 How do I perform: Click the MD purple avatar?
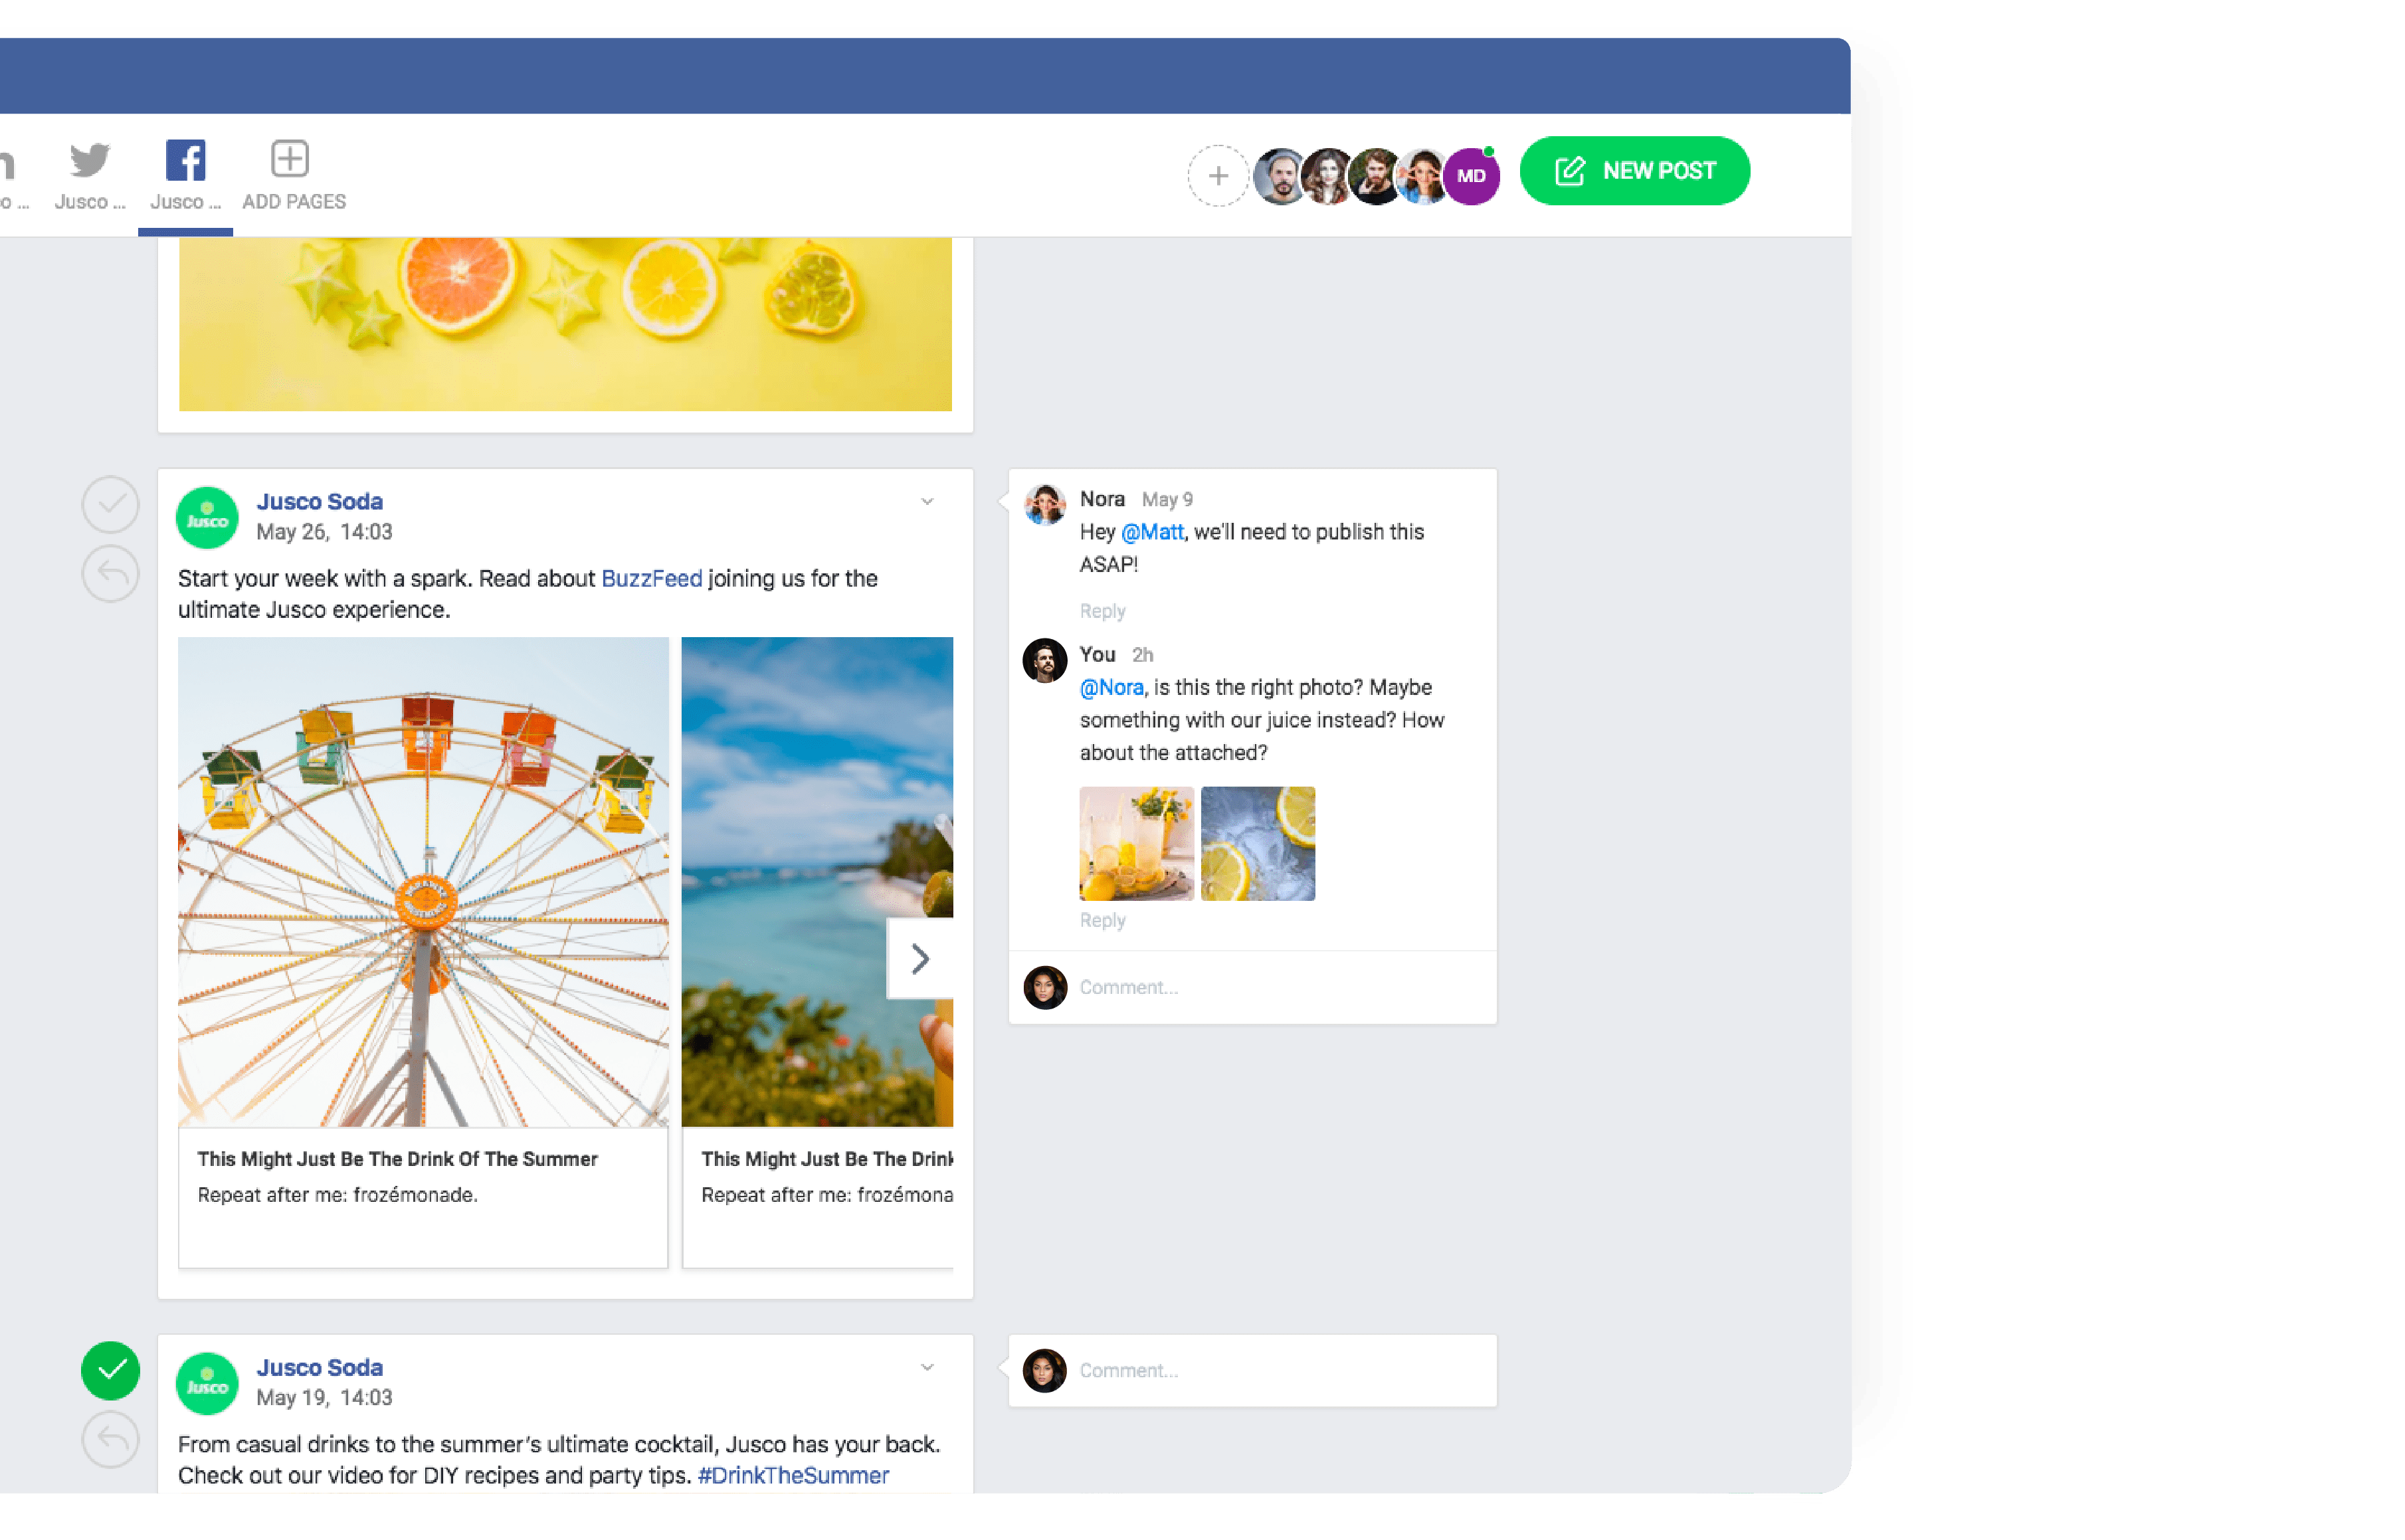(1470, 176)
